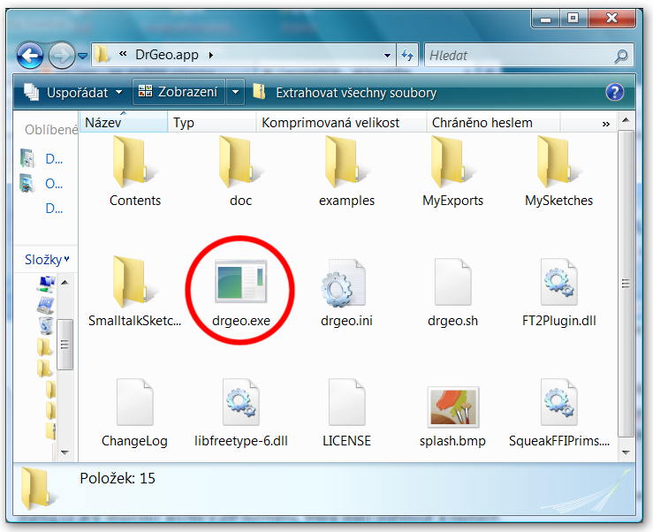Viewport: 653px width, 532px height.
Task: Open the MyExports folder
Action: (x=452, y=171)
